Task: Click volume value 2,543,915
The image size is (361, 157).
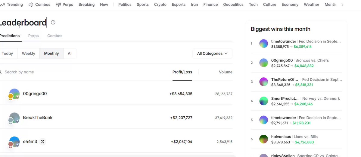Action: pos(225,142)
